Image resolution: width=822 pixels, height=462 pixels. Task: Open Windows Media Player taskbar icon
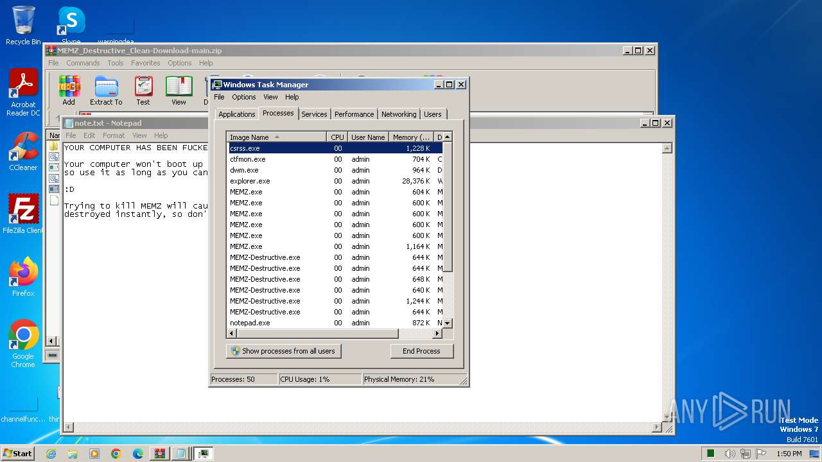pyautogui.click(x=94, y=454)
